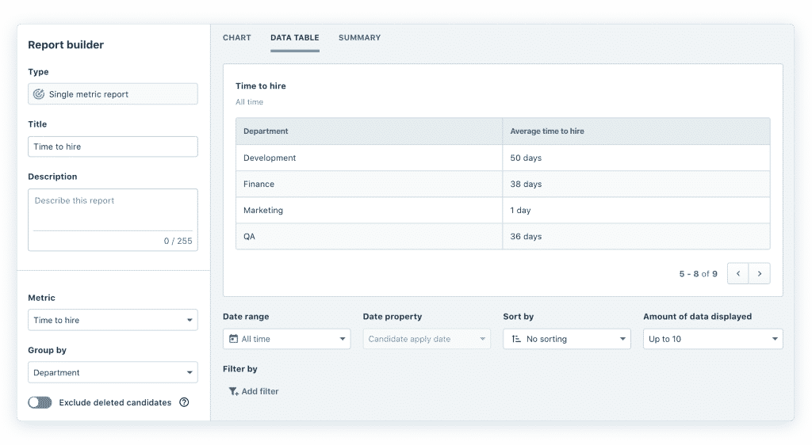812x445 pixels.
Task: Click the funnel Add filter icon
Action: [233, 391]
